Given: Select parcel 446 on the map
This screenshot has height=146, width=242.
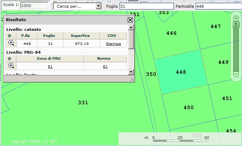Looking at the screenshot, I should point(172,33).
